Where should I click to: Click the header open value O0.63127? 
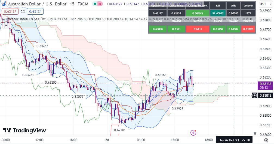115,4
